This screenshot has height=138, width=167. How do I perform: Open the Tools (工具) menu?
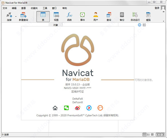click(x=45, y=8)
